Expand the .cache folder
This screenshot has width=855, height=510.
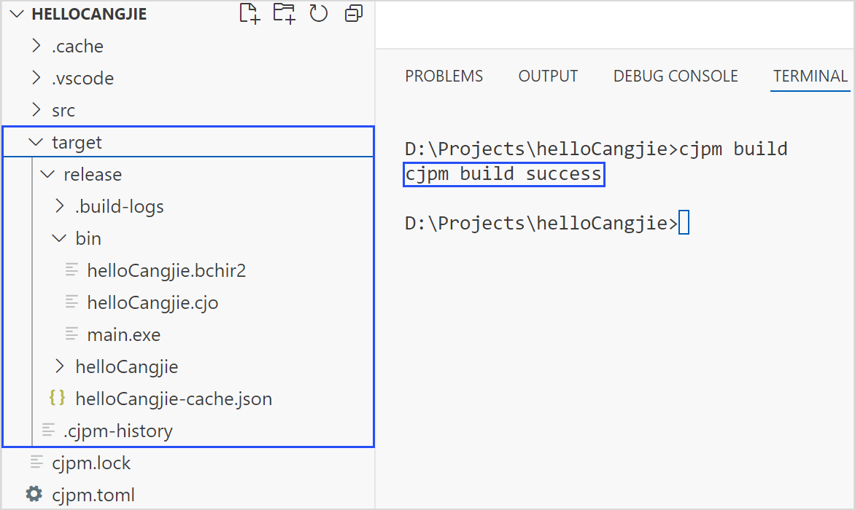tap(36, 46)
